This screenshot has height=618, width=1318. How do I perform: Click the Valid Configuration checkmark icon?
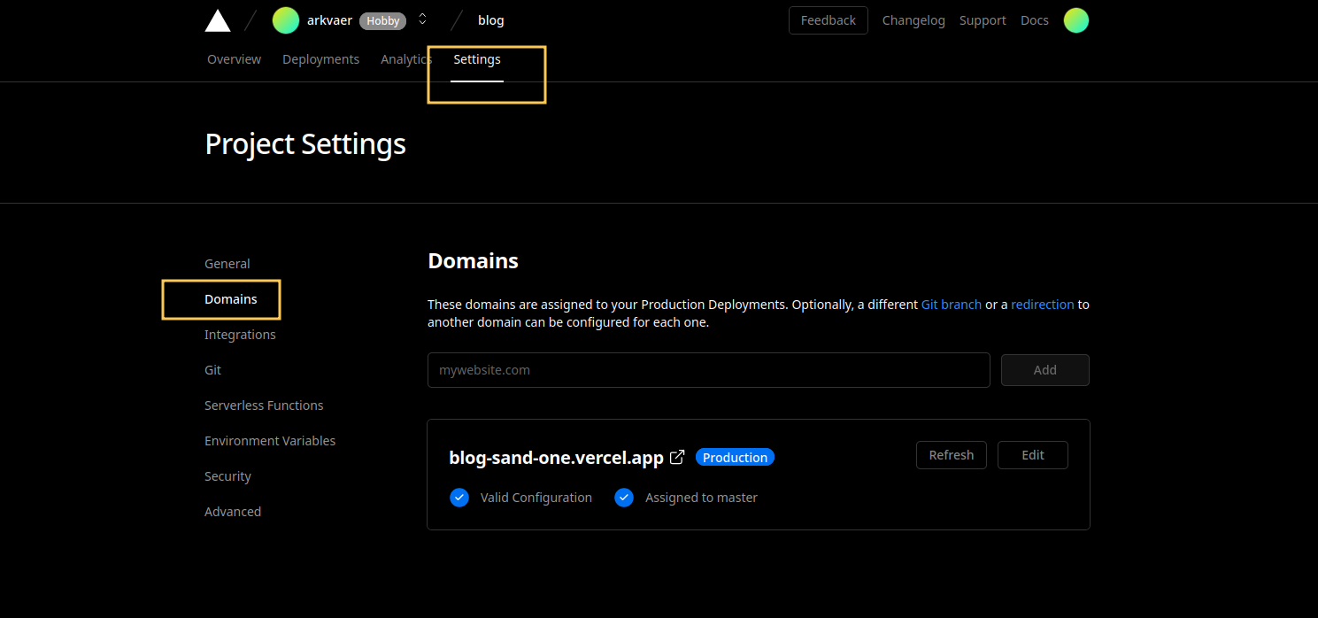(x=459, y=498)
